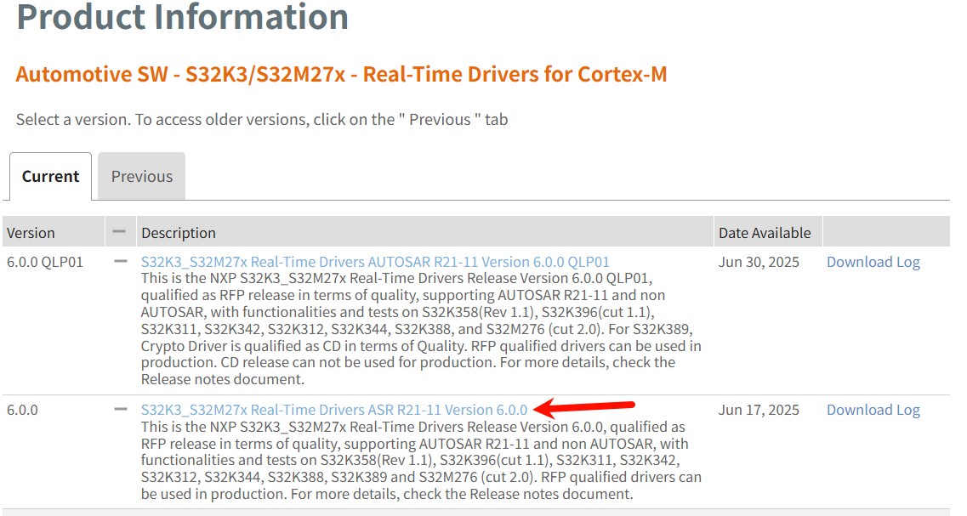Select the Current tab
This screenshot has height=516, width=967.
50,176
